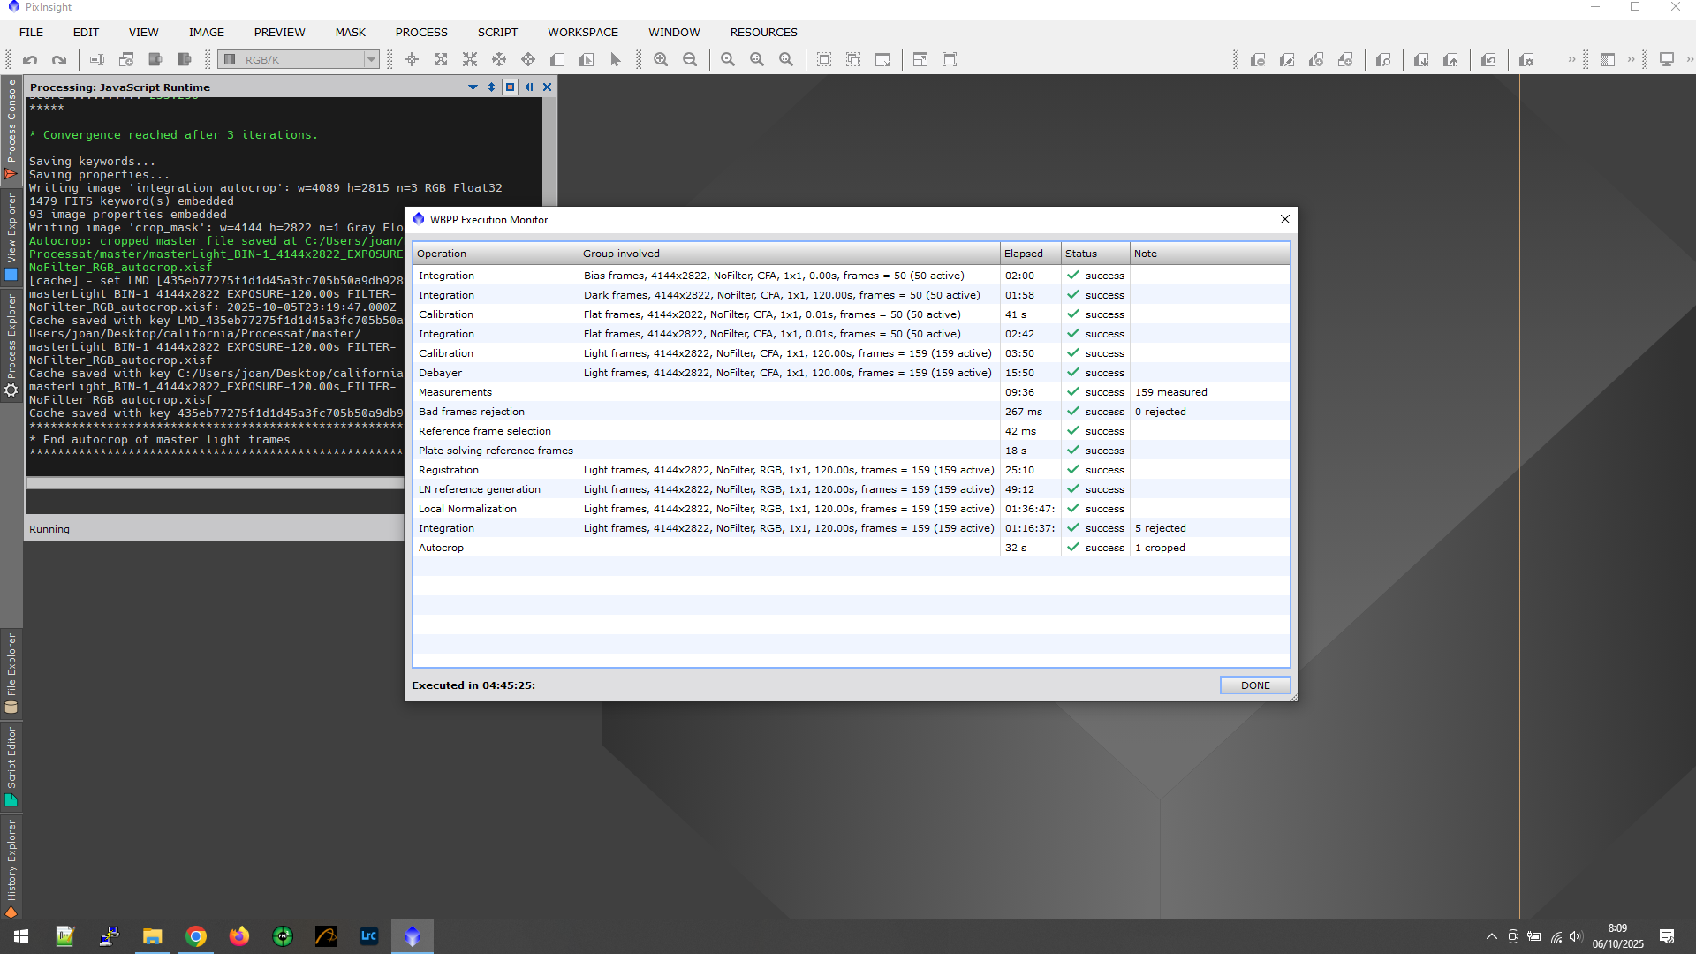This screenshot has width=1696, height=954.
Task: Expand the console panel menu triangle
Action: pyautogui.click(x=473, y=87)
